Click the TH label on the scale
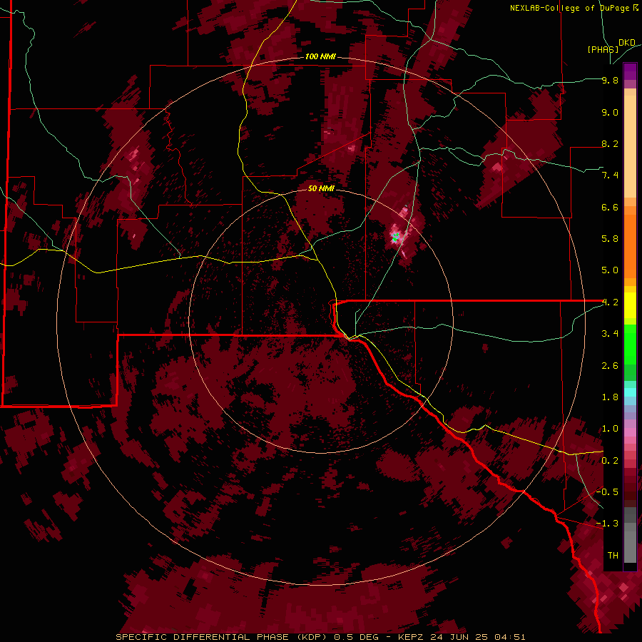 [613, 556]
